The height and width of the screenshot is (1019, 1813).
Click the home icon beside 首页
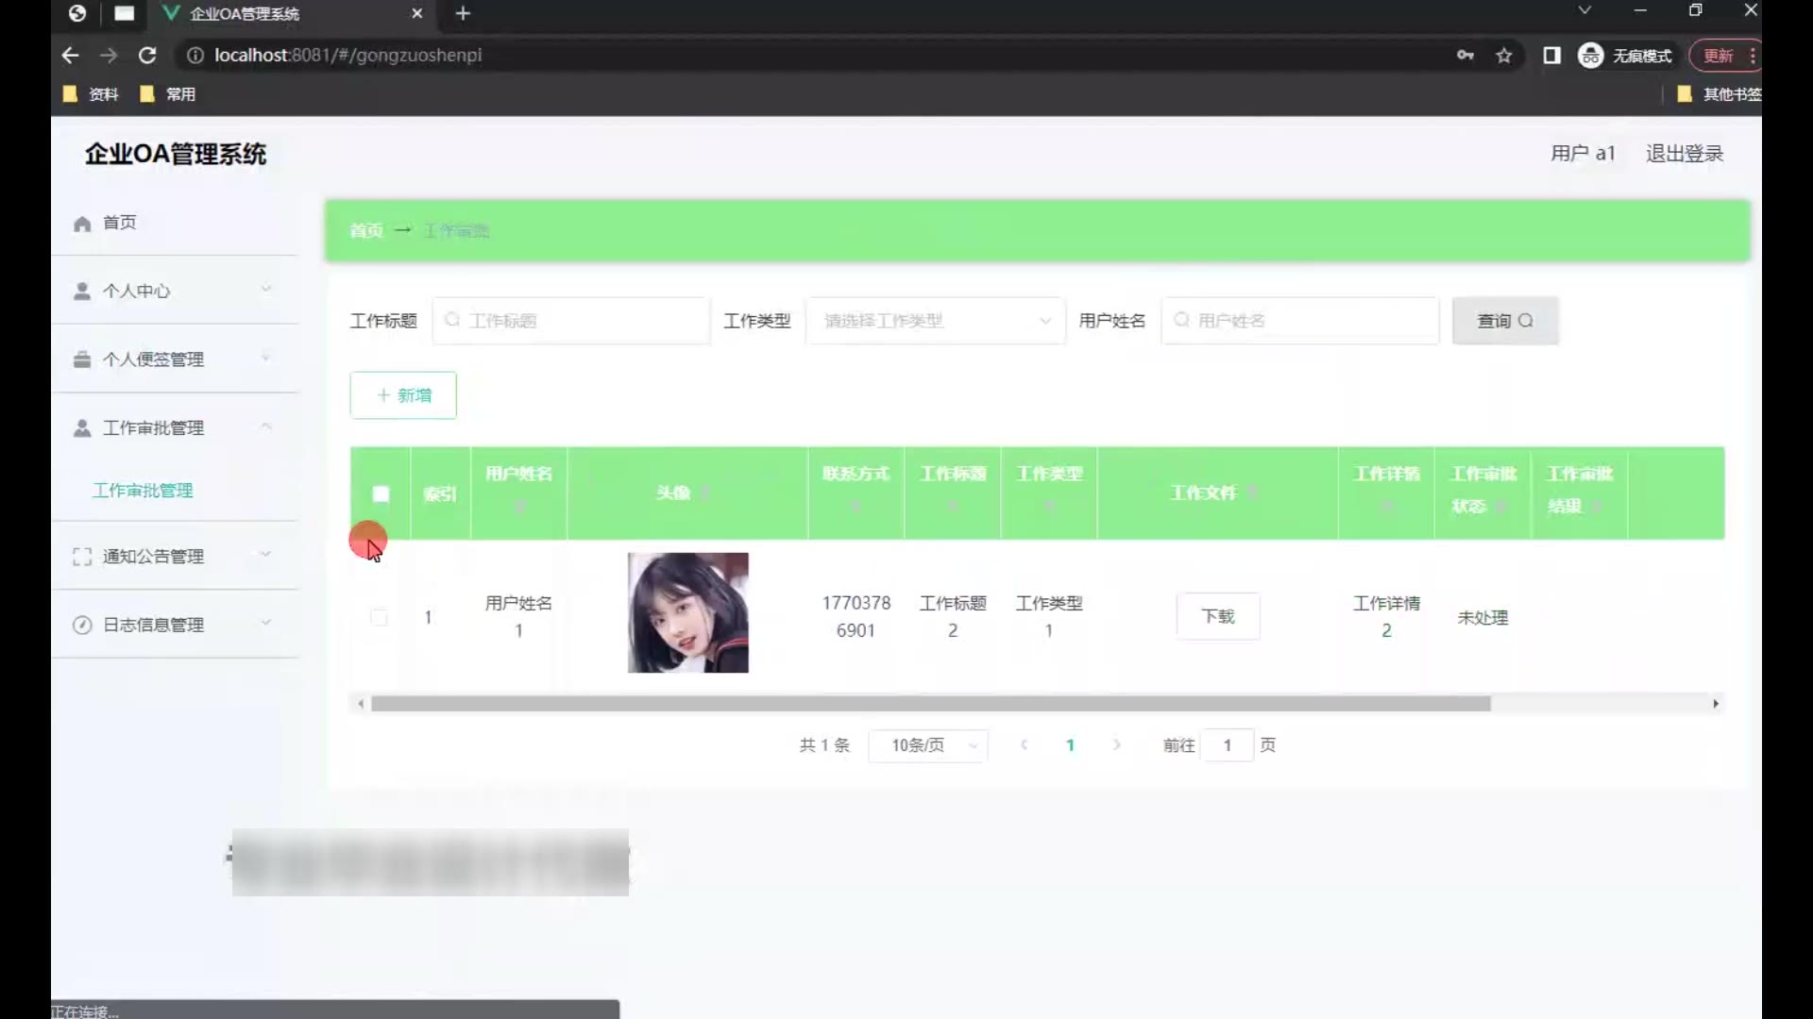click(x=82, y=224)
